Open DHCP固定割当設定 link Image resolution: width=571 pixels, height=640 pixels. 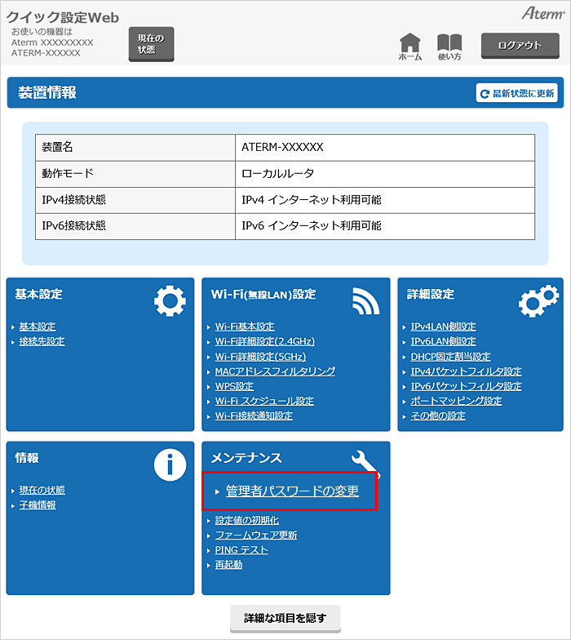[450, 357]
